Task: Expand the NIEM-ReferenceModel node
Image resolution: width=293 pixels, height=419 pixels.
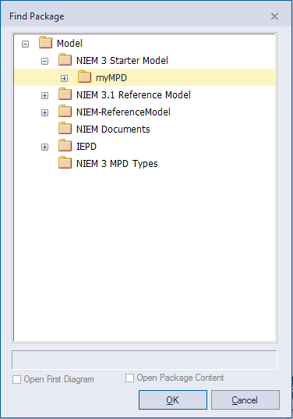Action: click(45, 113)
